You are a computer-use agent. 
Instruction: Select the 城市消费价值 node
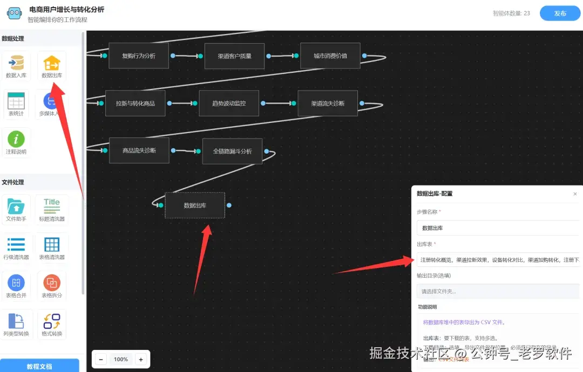[x=330, y=56]
